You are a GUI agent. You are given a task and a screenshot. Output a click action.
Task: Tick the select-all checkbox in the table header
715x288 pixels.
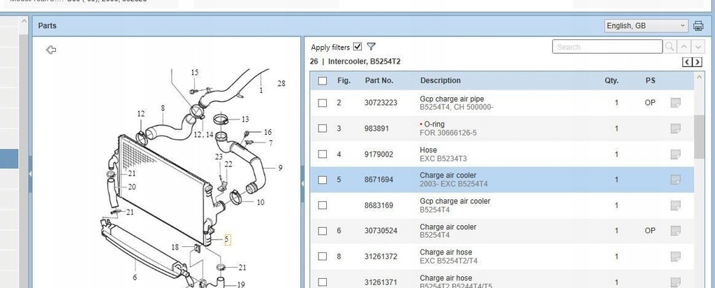point(323,81)
